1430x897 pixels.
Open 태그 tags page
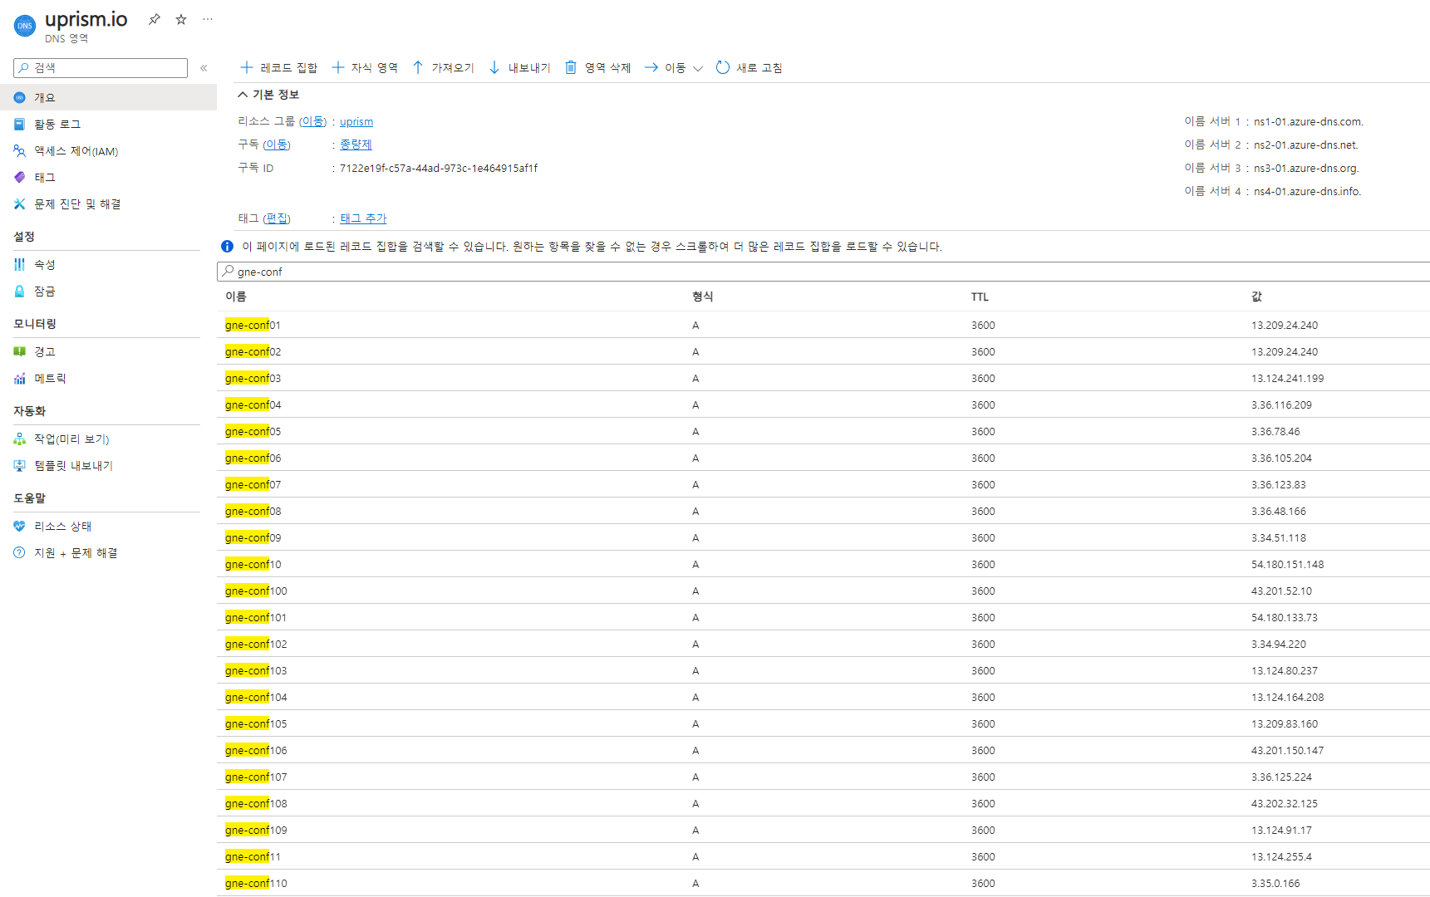(x=108, y=177)
